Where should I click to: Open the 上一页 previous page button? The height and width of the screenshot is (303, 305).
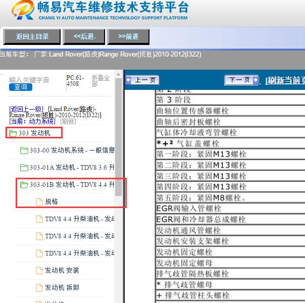142,80
